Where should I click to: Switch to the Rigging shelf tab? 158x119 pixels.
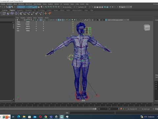click(12, 10)
